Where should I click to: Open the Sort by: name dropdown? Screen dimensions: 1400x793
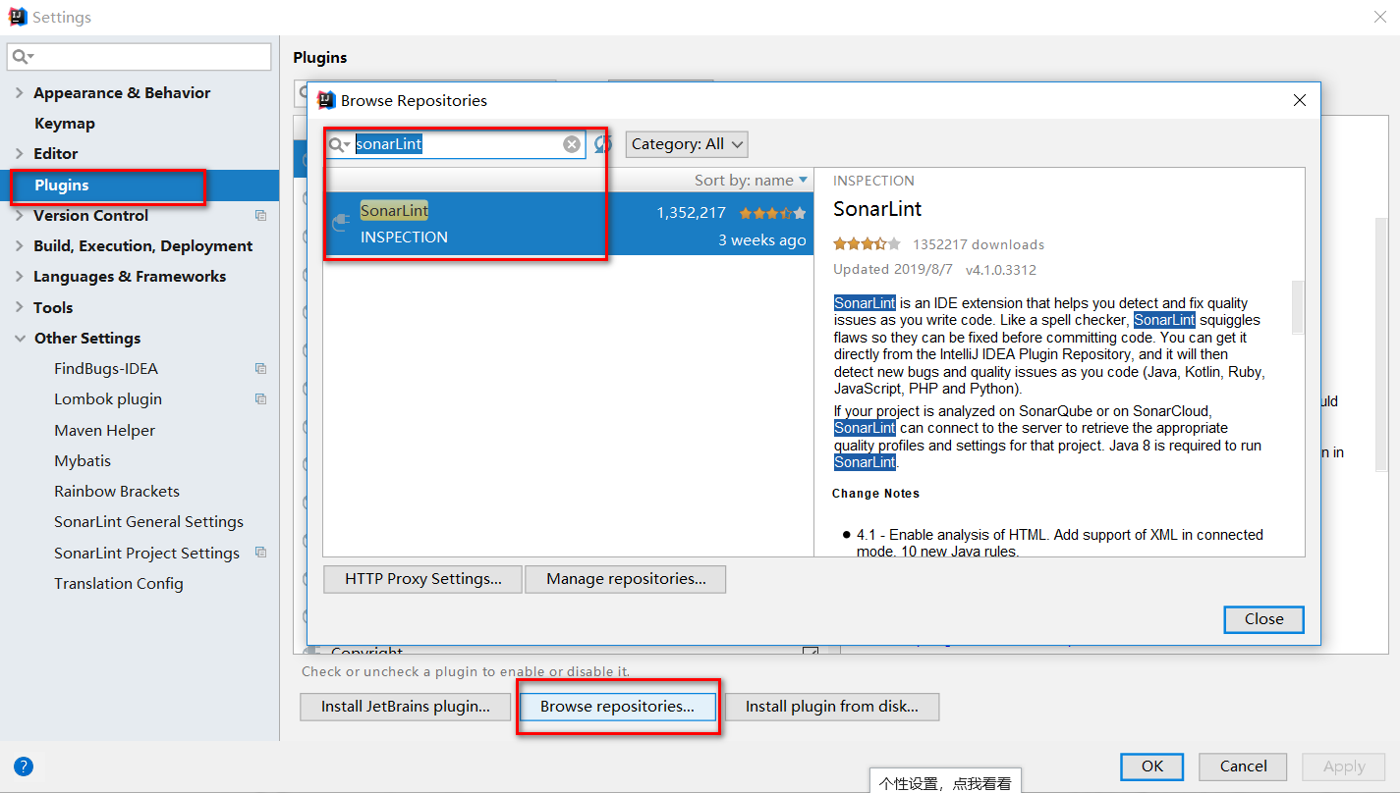751,181
